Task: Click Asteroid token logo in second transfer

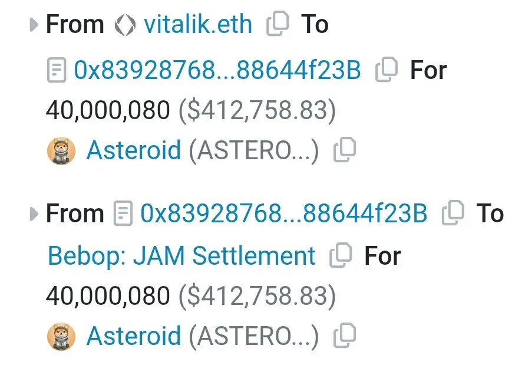Action: tap(61, 337)
